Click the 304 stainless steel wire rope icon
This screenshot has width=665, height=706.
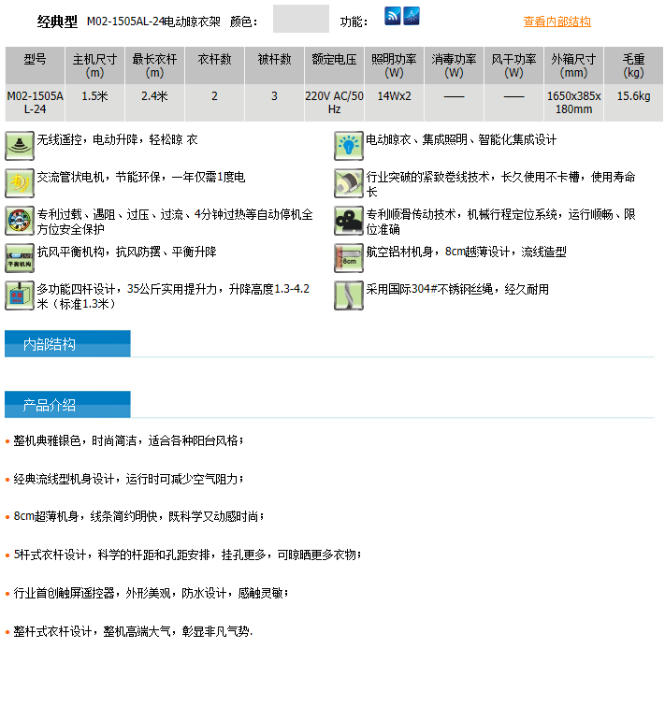(x=349, y=295)
